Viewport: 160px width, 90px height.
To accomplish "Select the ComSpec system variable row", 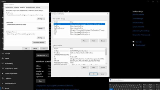I will [x=79, y=51].
